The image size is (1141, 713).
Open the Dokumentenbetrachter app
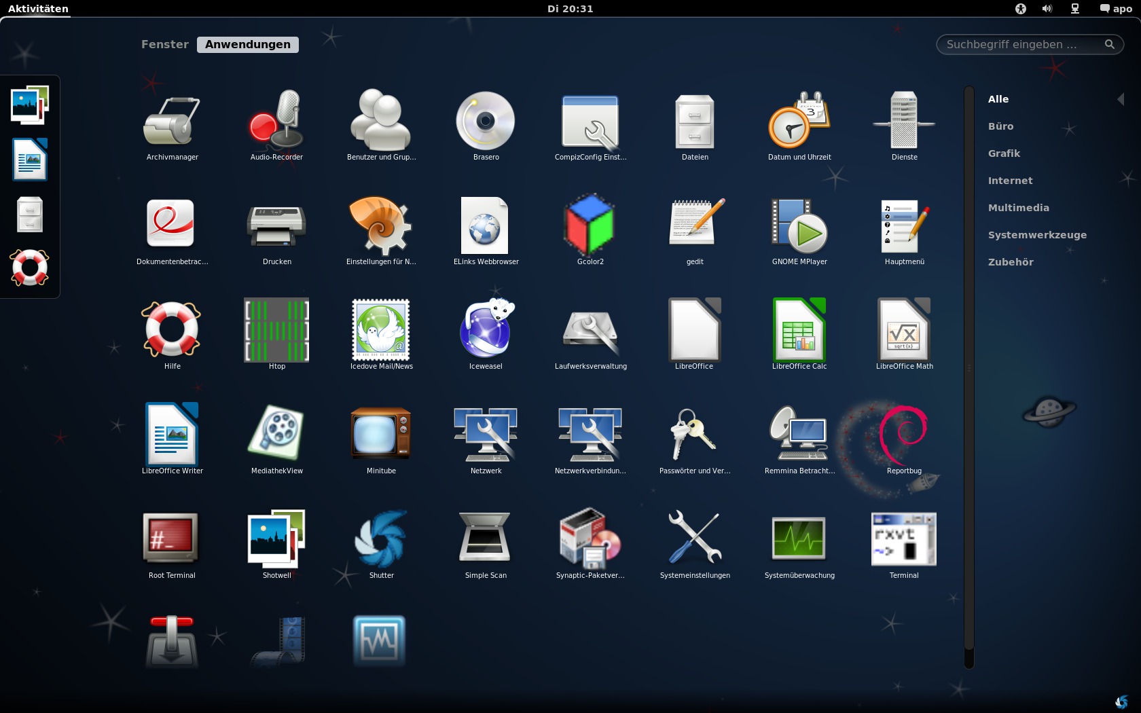click(x=172, y=230)
